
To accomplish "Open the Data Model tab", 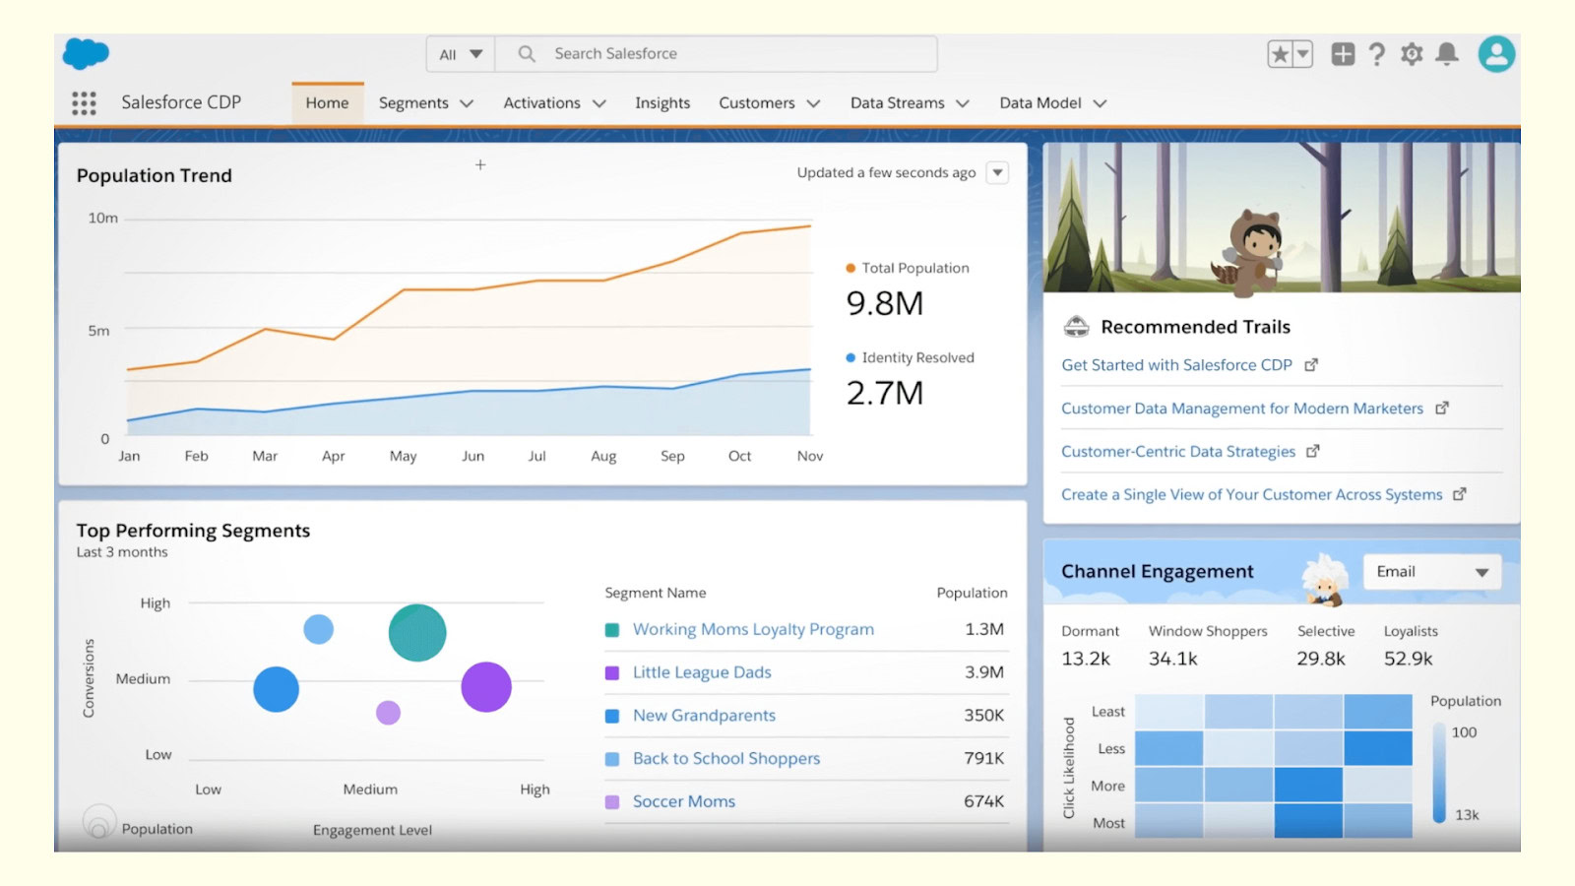I will (1039, 102).
